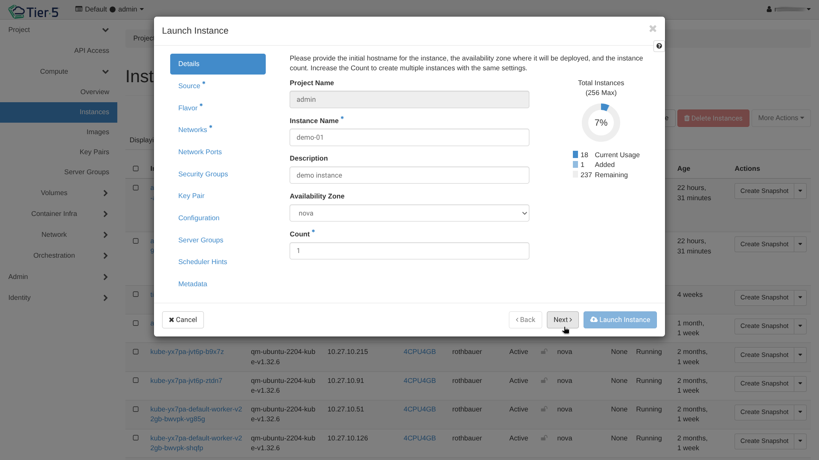Open the Availability Zone dropdown
The height and width of the screenshot is (460, 819).
click(x=409, y=213)
